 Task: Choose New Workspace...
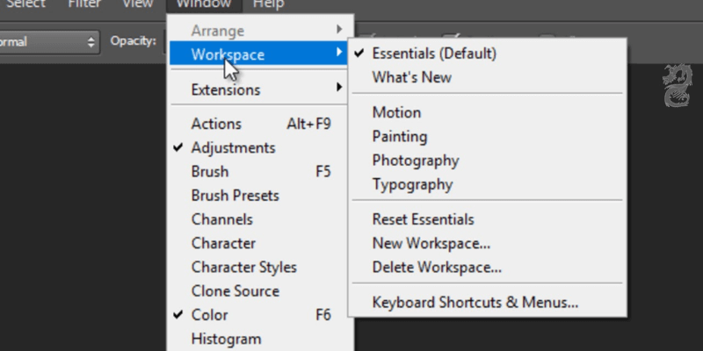point(431,243)
